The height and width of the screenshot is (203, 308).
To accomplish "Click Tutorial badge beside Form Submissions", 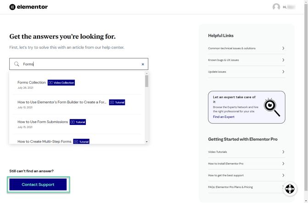I will [78, 122].
